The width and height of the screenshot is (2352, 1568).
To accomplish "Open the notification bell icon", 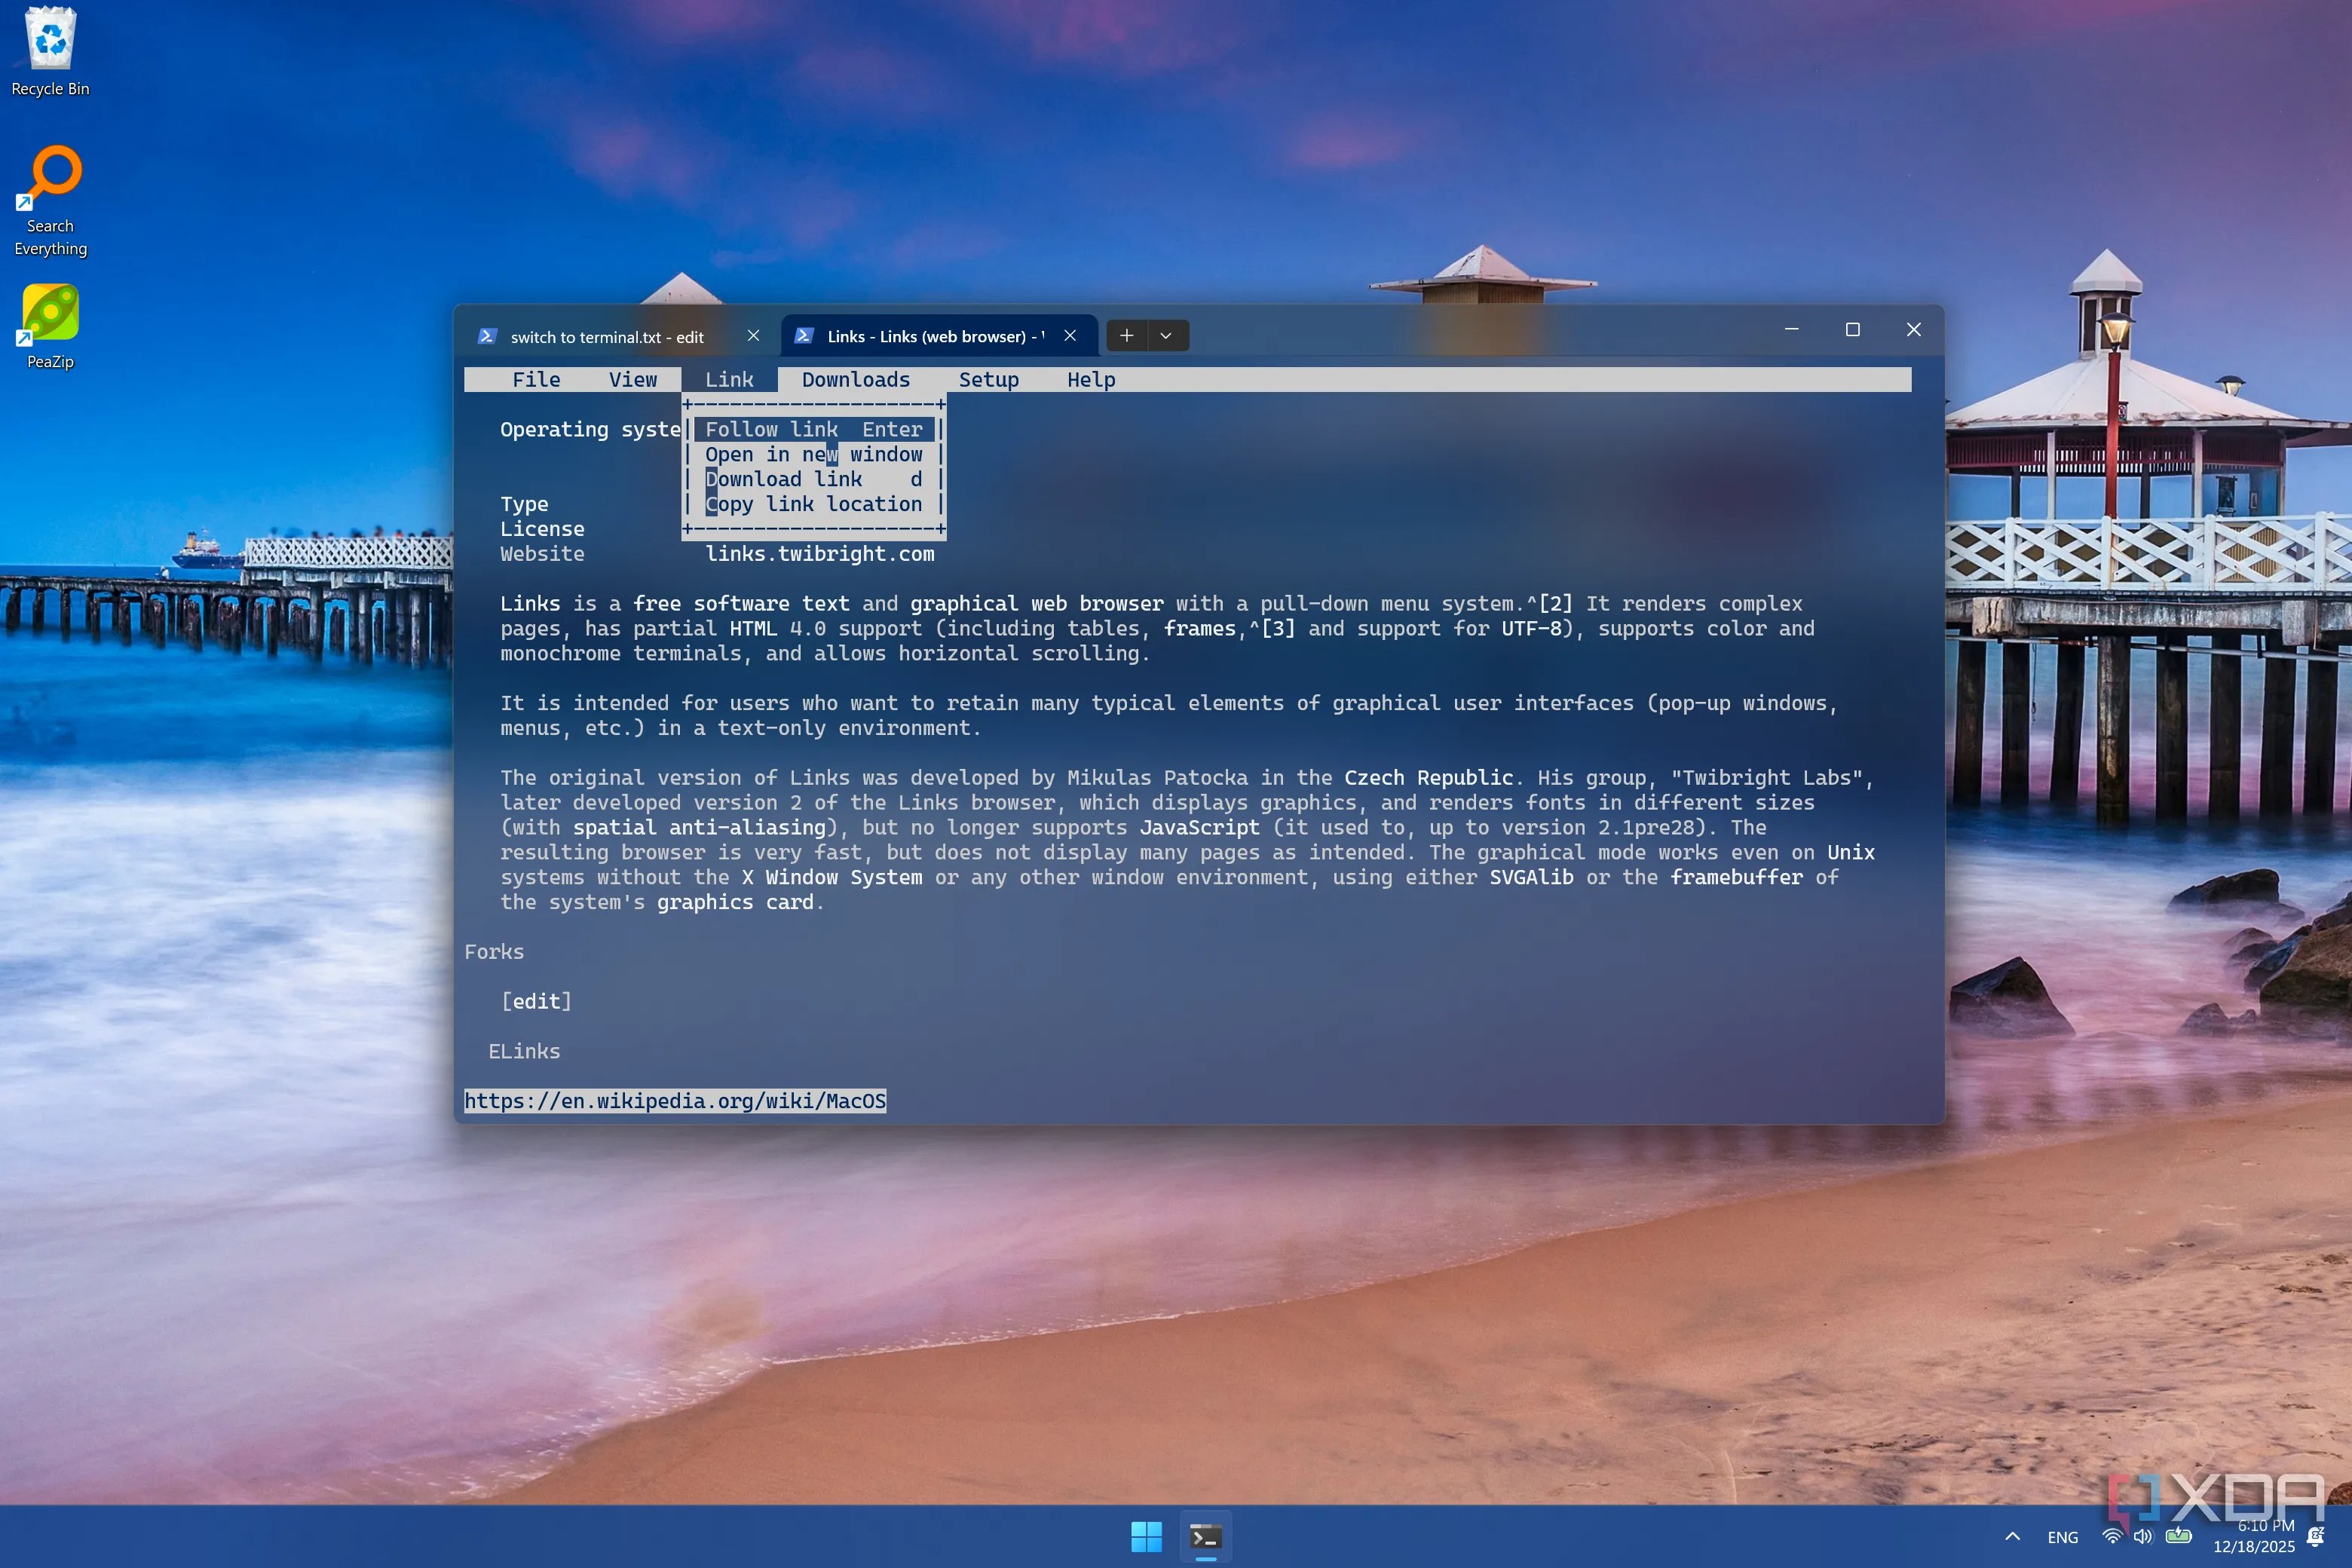I will coord(2315,1537).
